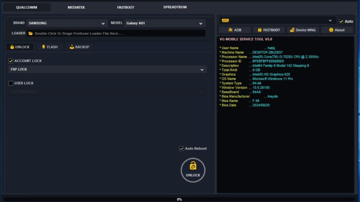
Task: Click the Bios Manufacturer Insyde value
Action: click(272, 96)
